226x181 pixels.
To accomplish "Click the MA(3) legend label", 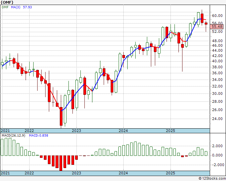I will [x=16, y=7].
